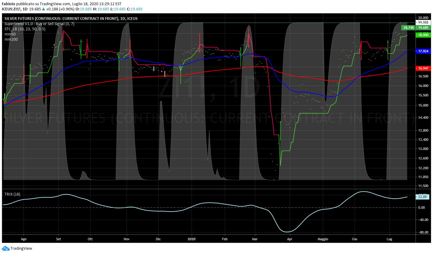The image size is (433, 254).
Task: Click the green up-triangle beside +0.188
Action: coord(44,9)
